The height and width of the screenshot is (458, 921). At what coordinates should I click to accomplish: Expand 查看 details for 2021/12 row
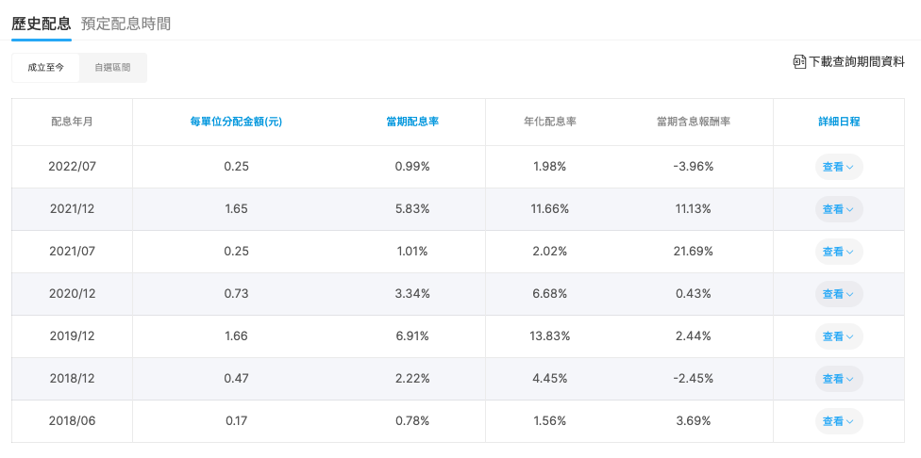pyautogui.click(x=839, y=209)
